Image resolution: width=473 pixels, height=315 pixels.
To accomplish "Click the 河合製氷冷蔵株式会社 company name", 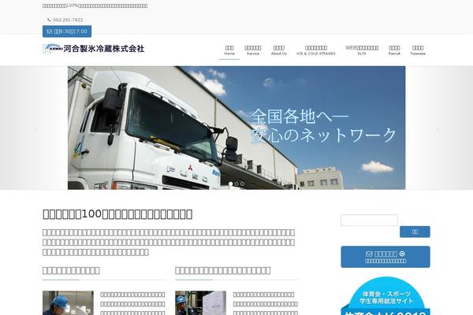I will click(104, 49).
